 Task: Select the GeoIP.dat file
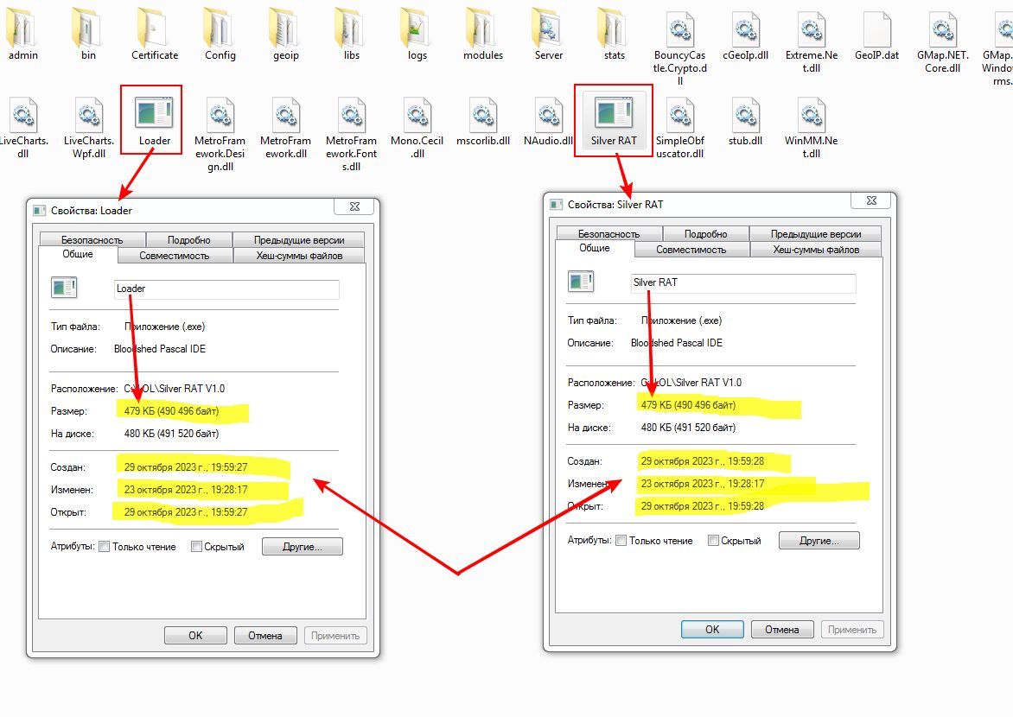point(876,35)
